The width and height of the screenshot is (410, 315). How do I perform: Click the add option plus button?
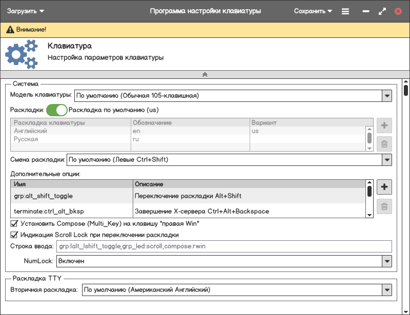(x=384, y=187)
